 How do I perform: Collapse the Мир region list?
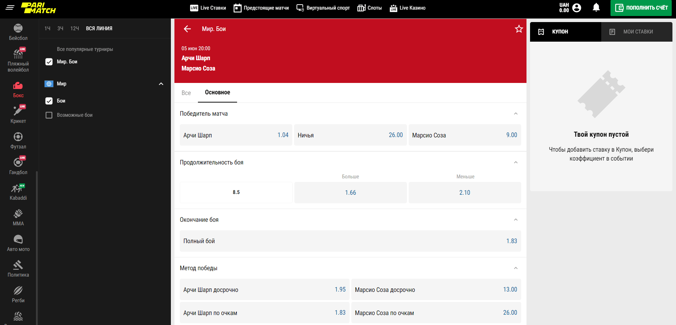click(161, 84)
